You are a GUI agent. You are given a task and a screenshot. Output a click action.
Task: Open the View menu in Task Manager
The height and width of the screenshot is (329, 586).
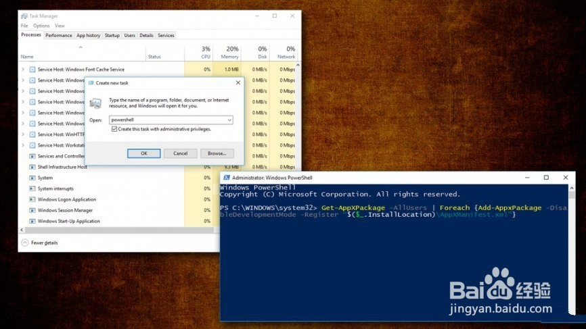(60, 26)
